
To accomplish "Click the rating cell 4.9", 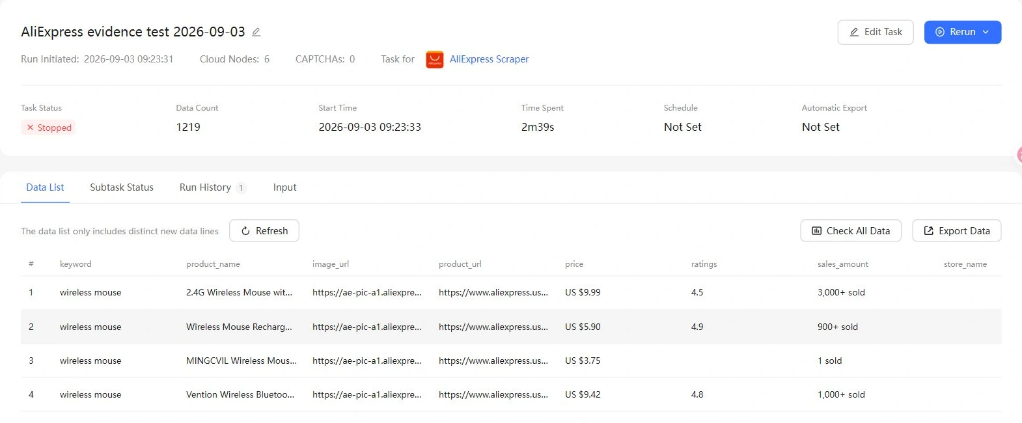I will tap(697, 327).
